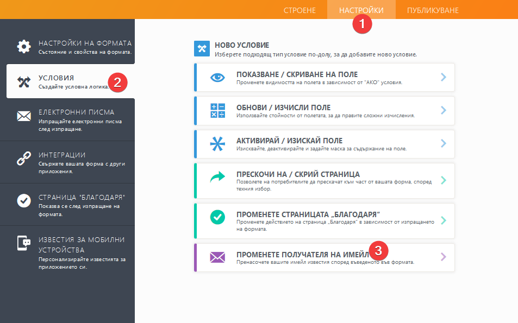
Task: Select the Настройки tab
Action: click(361, 10)
